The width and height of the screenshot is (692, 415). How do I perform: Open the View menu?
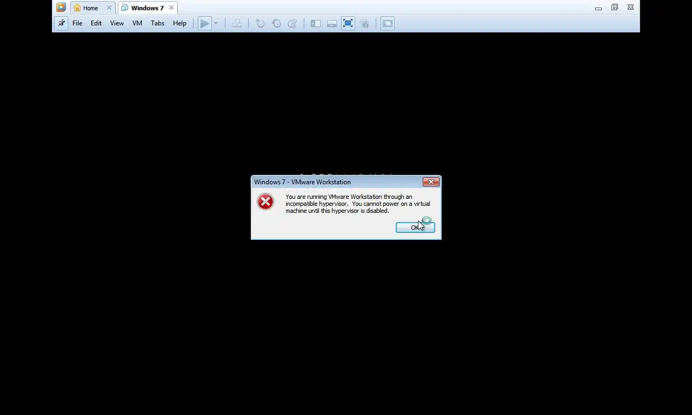[x=117, y=23]
